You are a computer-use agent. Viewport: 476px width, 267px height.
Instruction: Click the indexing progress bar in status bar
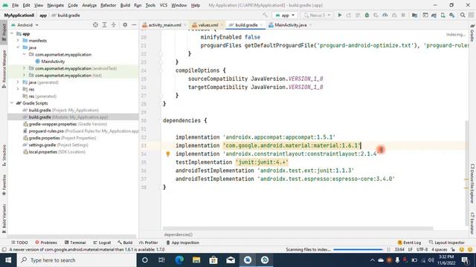(358, 250)
